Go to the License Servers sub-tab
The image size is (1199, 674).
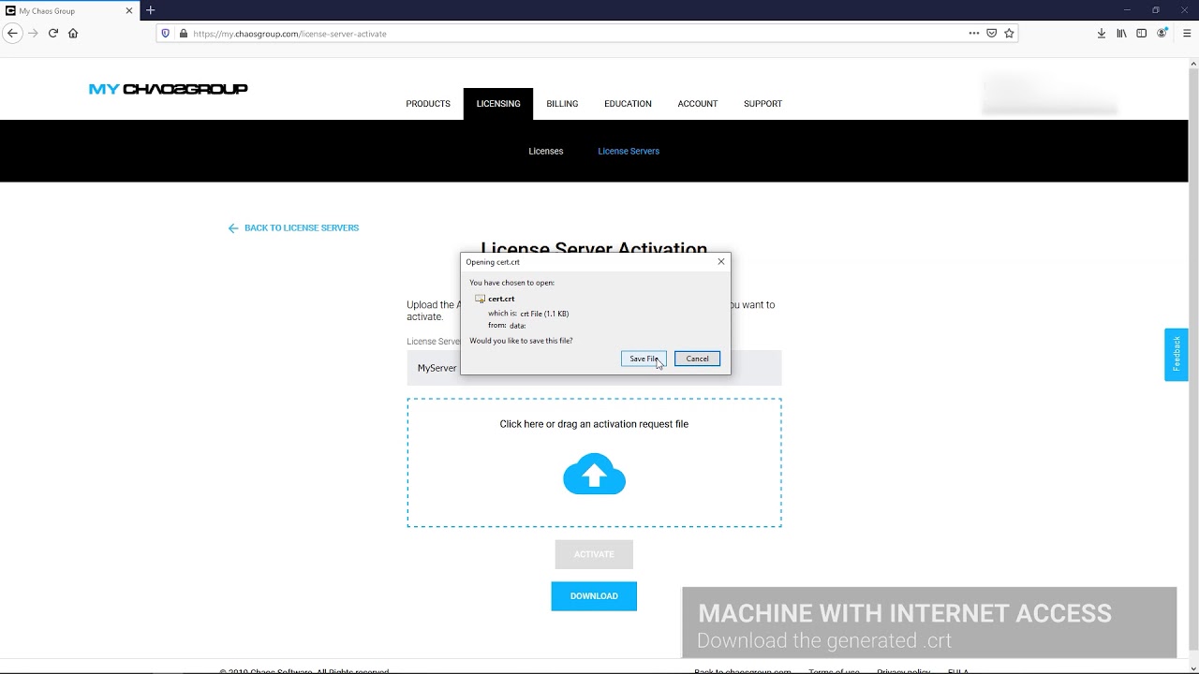pos(629,151)
